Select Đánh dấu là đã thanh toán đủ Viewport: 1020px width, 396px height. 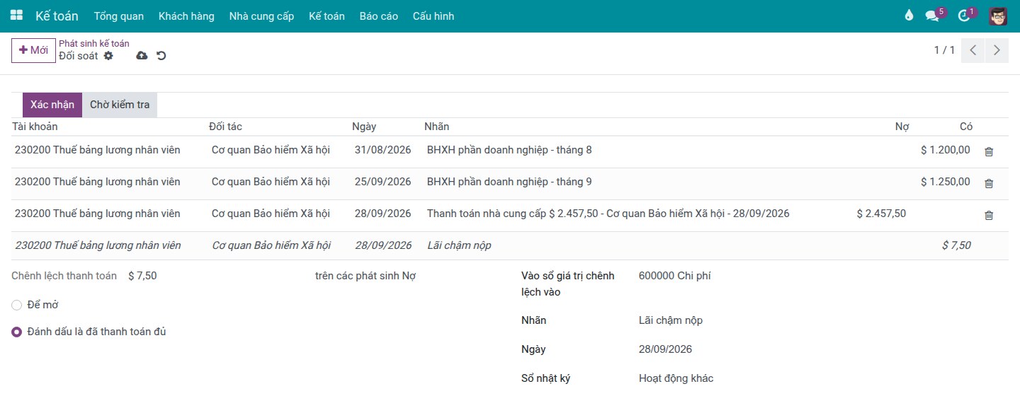(x=17, y=332)
